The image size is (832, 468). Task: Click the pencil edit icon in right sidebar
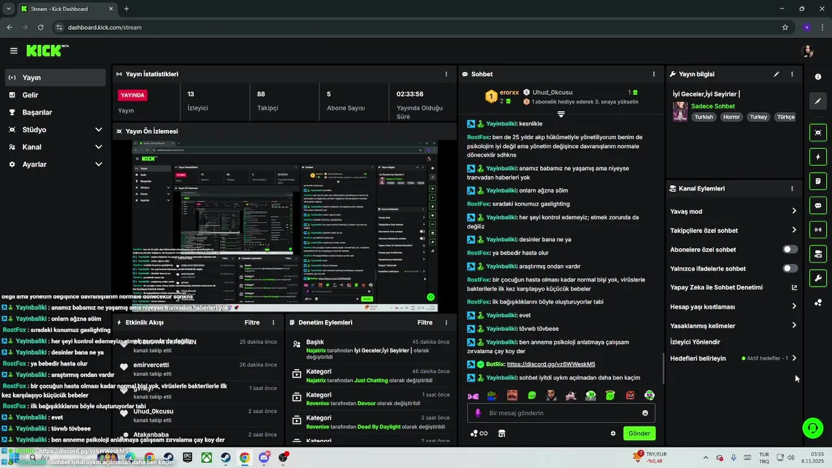[818, 101]
